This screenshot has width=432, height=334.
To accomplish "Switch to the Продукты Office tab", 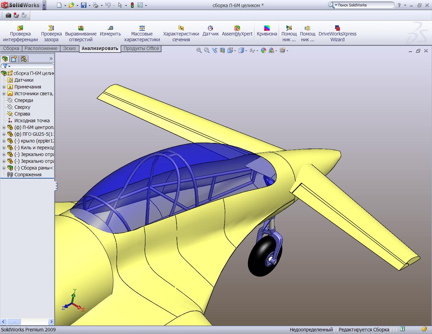I will (x=141, y=48).
